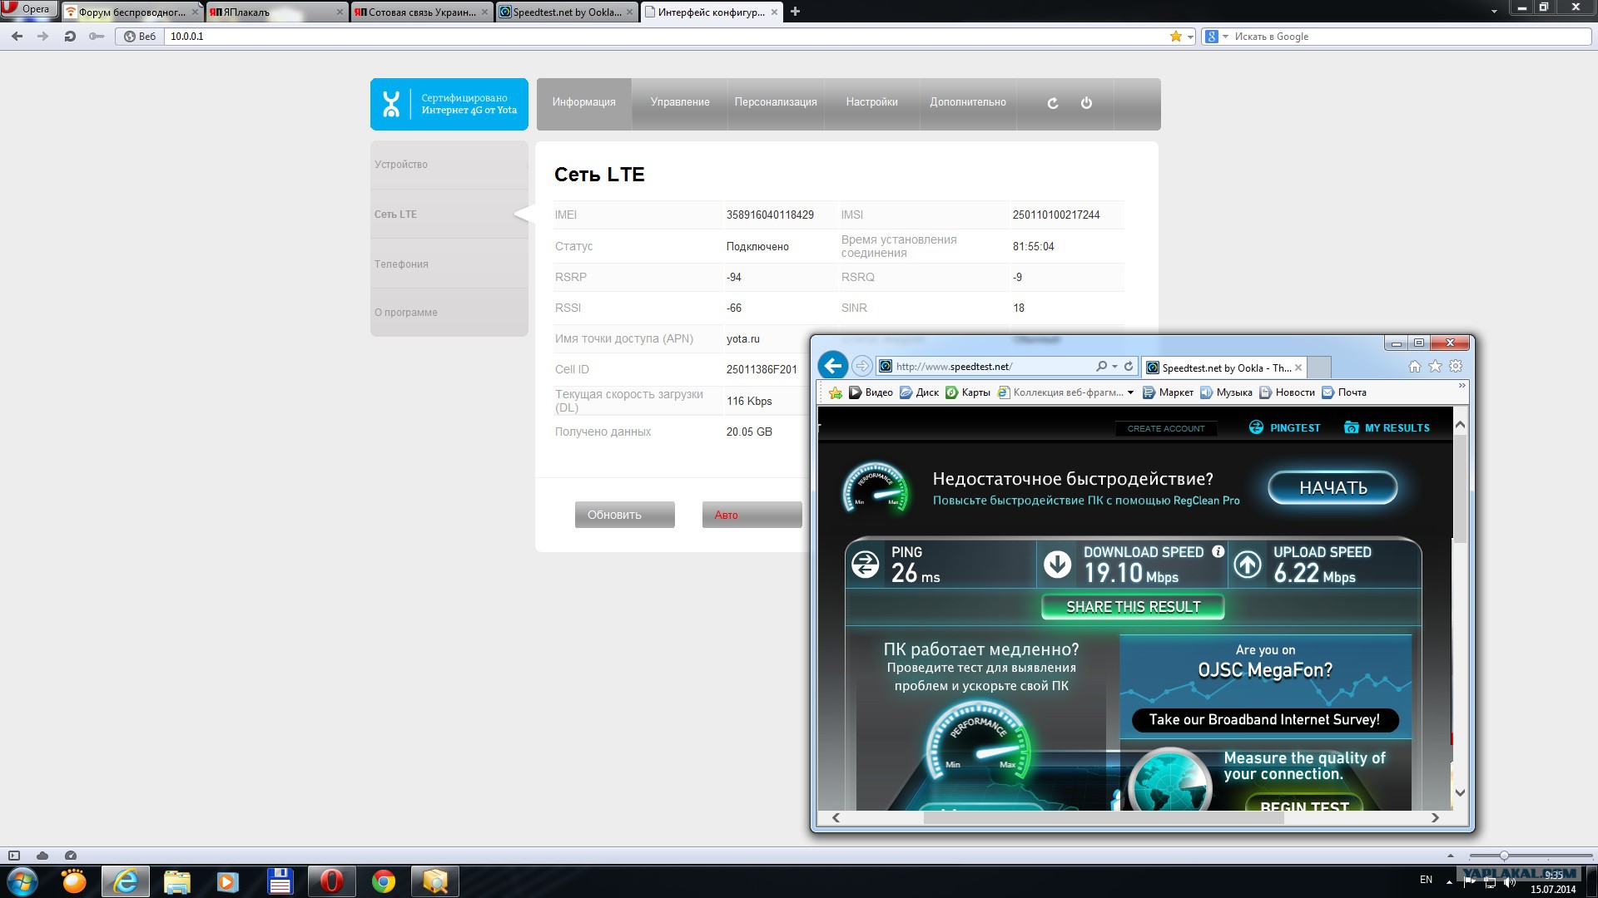Switch to the Форум беспроводног tab
The image size is (1598, 898).
click(x=132, y=12)
